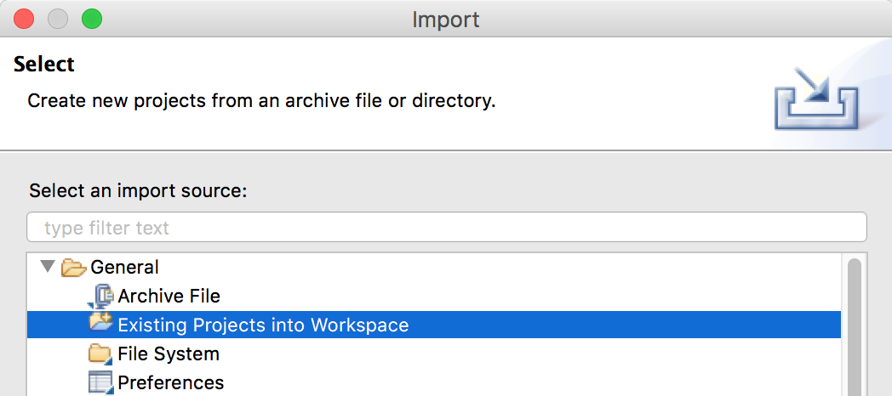Viewport: 892px width, 396px height.
Task: Select Preferences import source
Action: [x=170, y=382]
